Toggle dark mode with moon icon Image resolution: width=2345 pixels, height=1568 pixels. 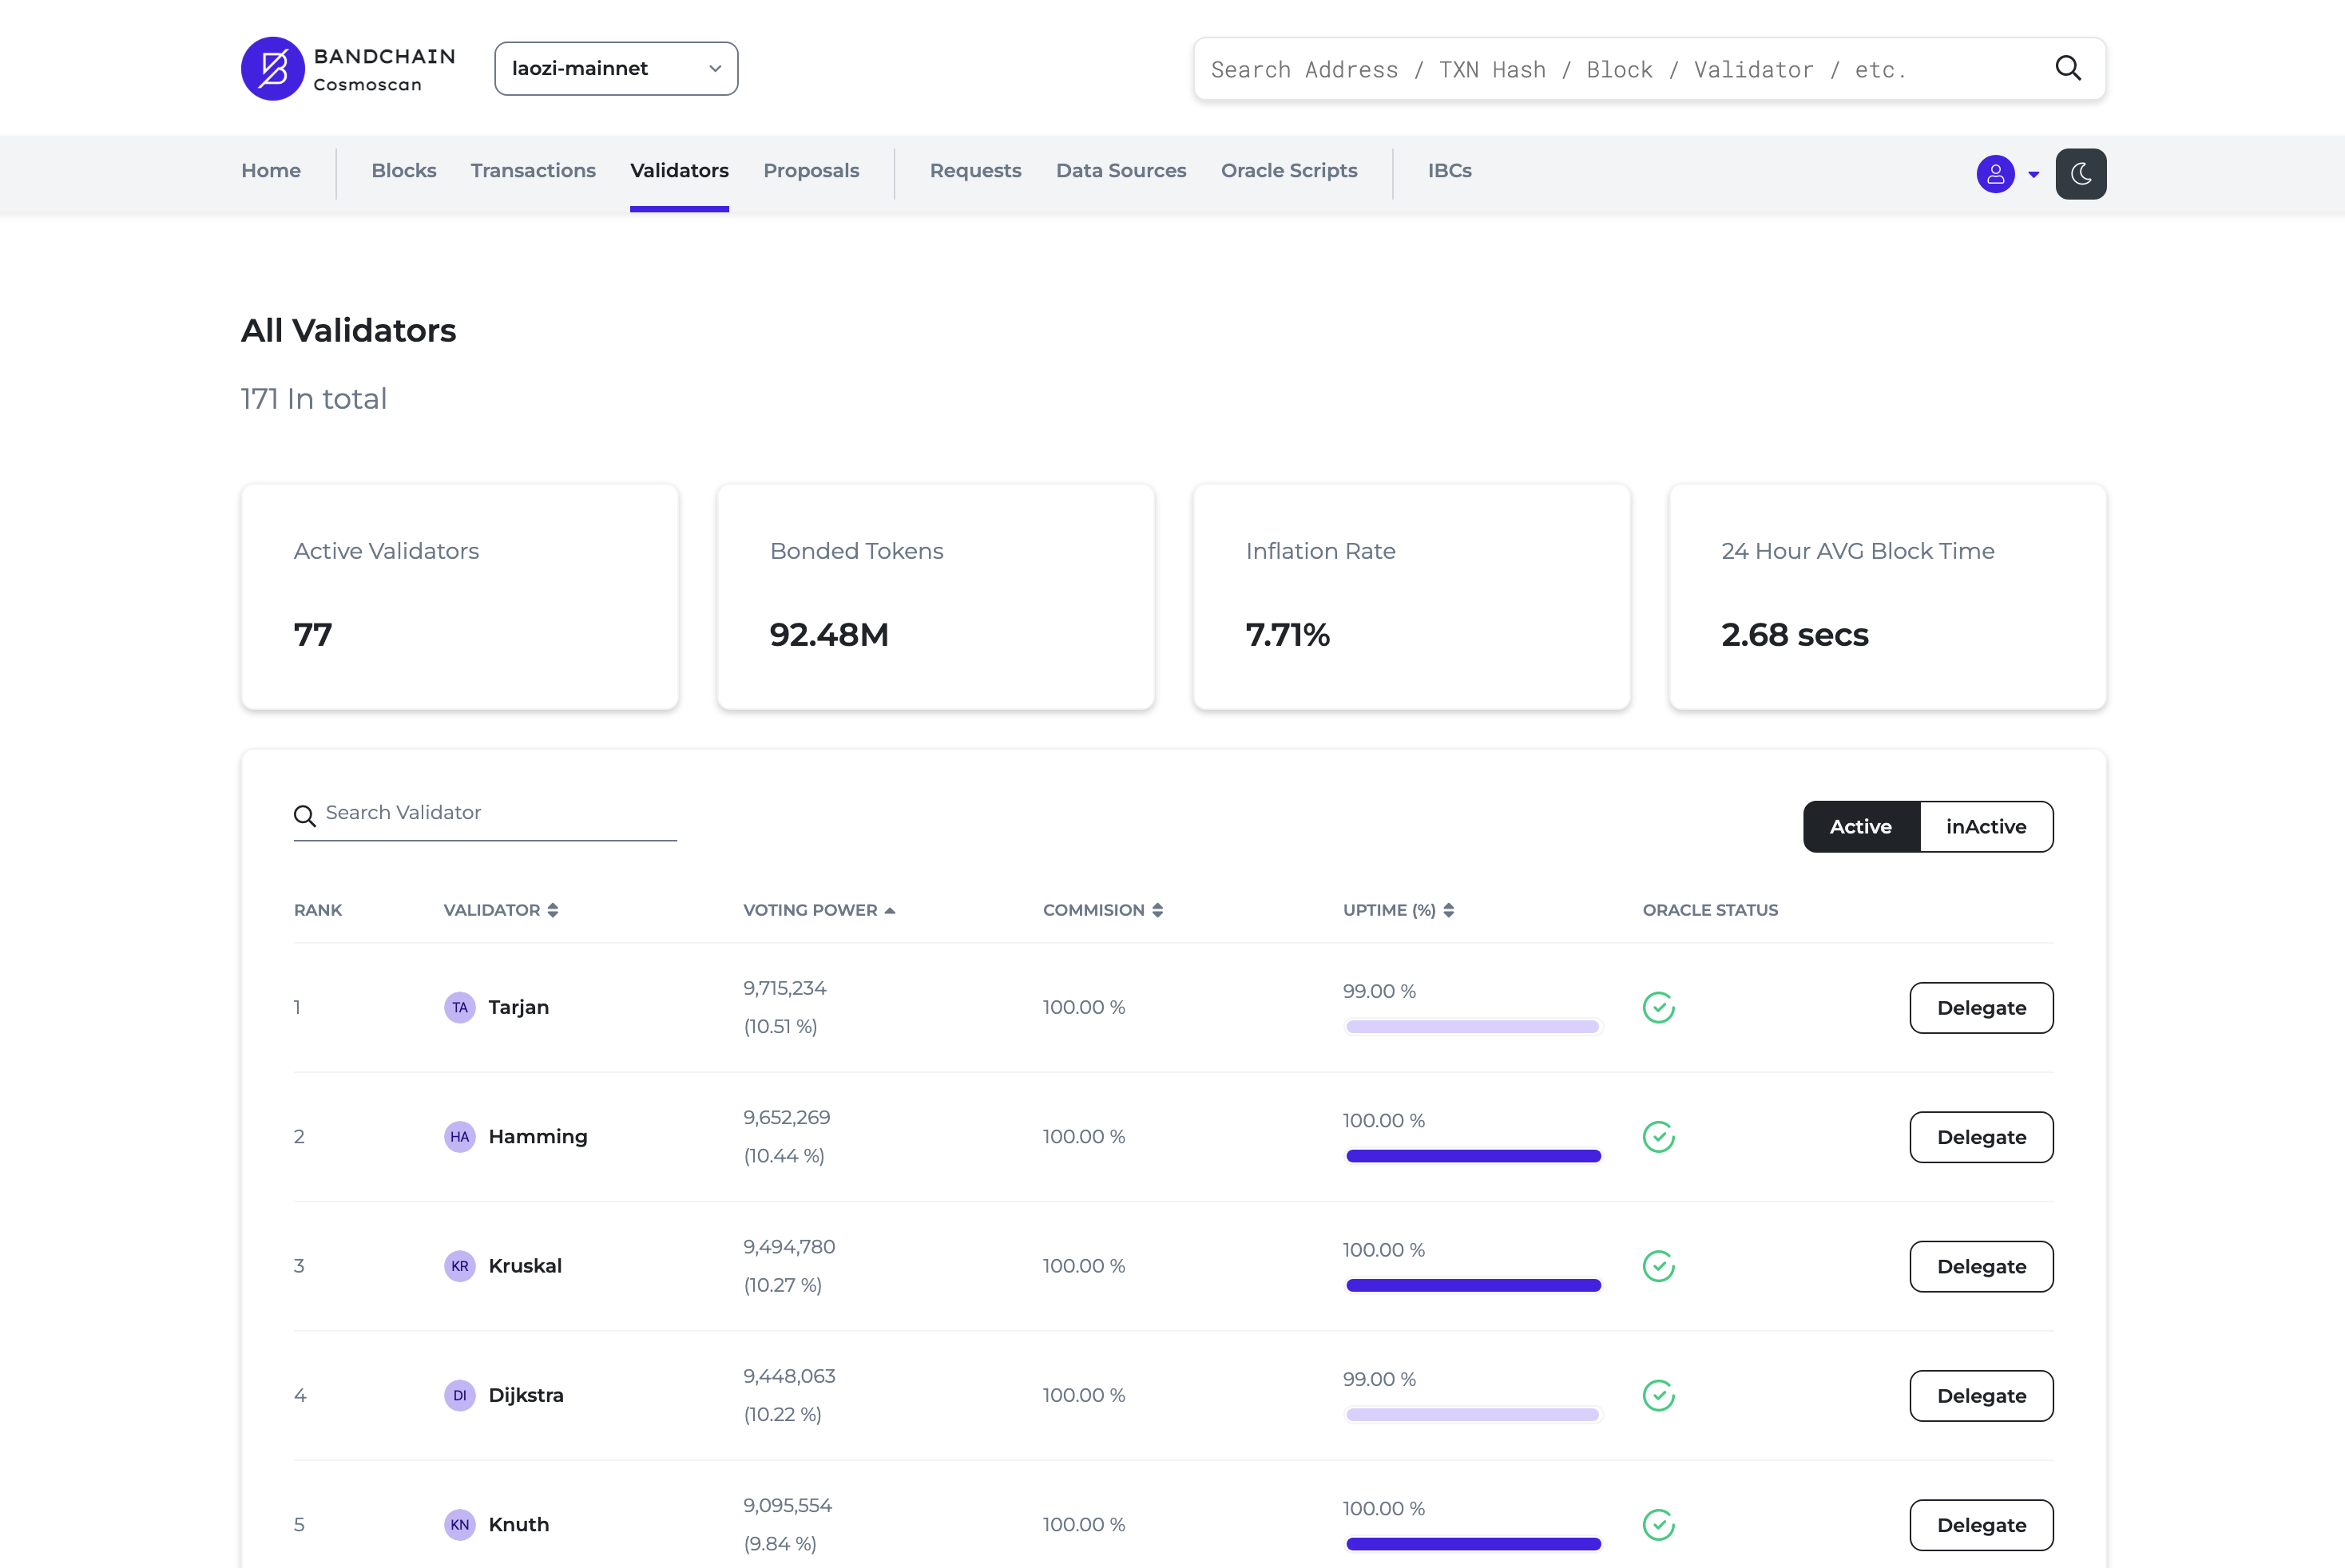pyautogui.click(x=2081, y=174)
